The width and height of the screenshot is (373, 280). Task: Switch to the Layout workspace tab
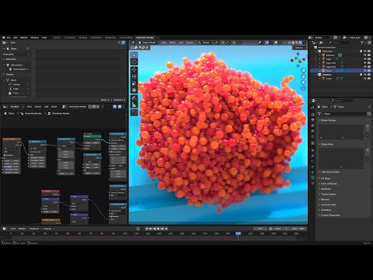(57, 37)
